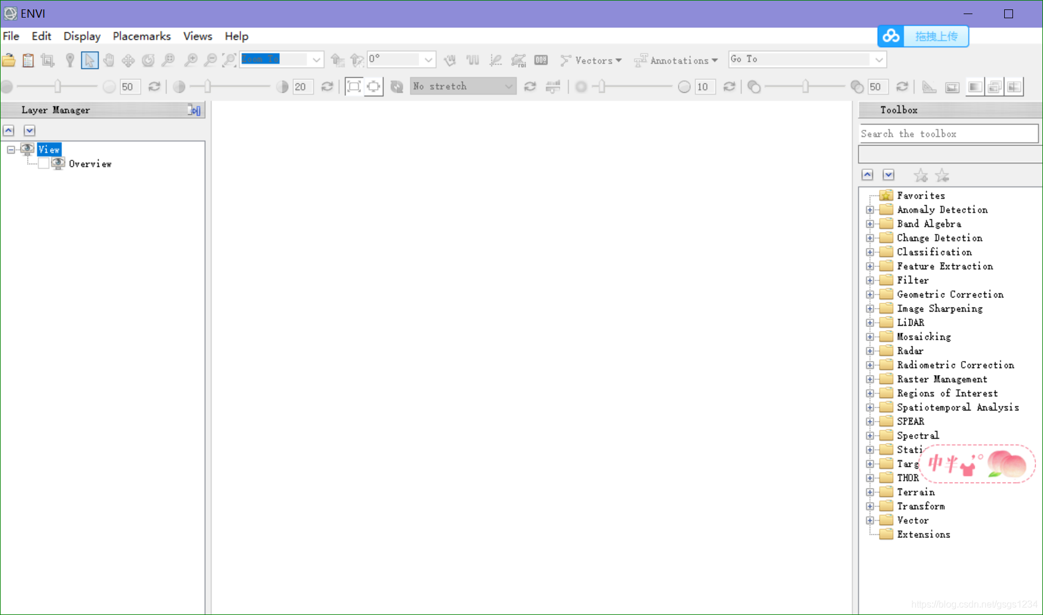The image size is (1043, 615).
Task: Collapse all layers with up arrow button
Action: pos(8,131)
